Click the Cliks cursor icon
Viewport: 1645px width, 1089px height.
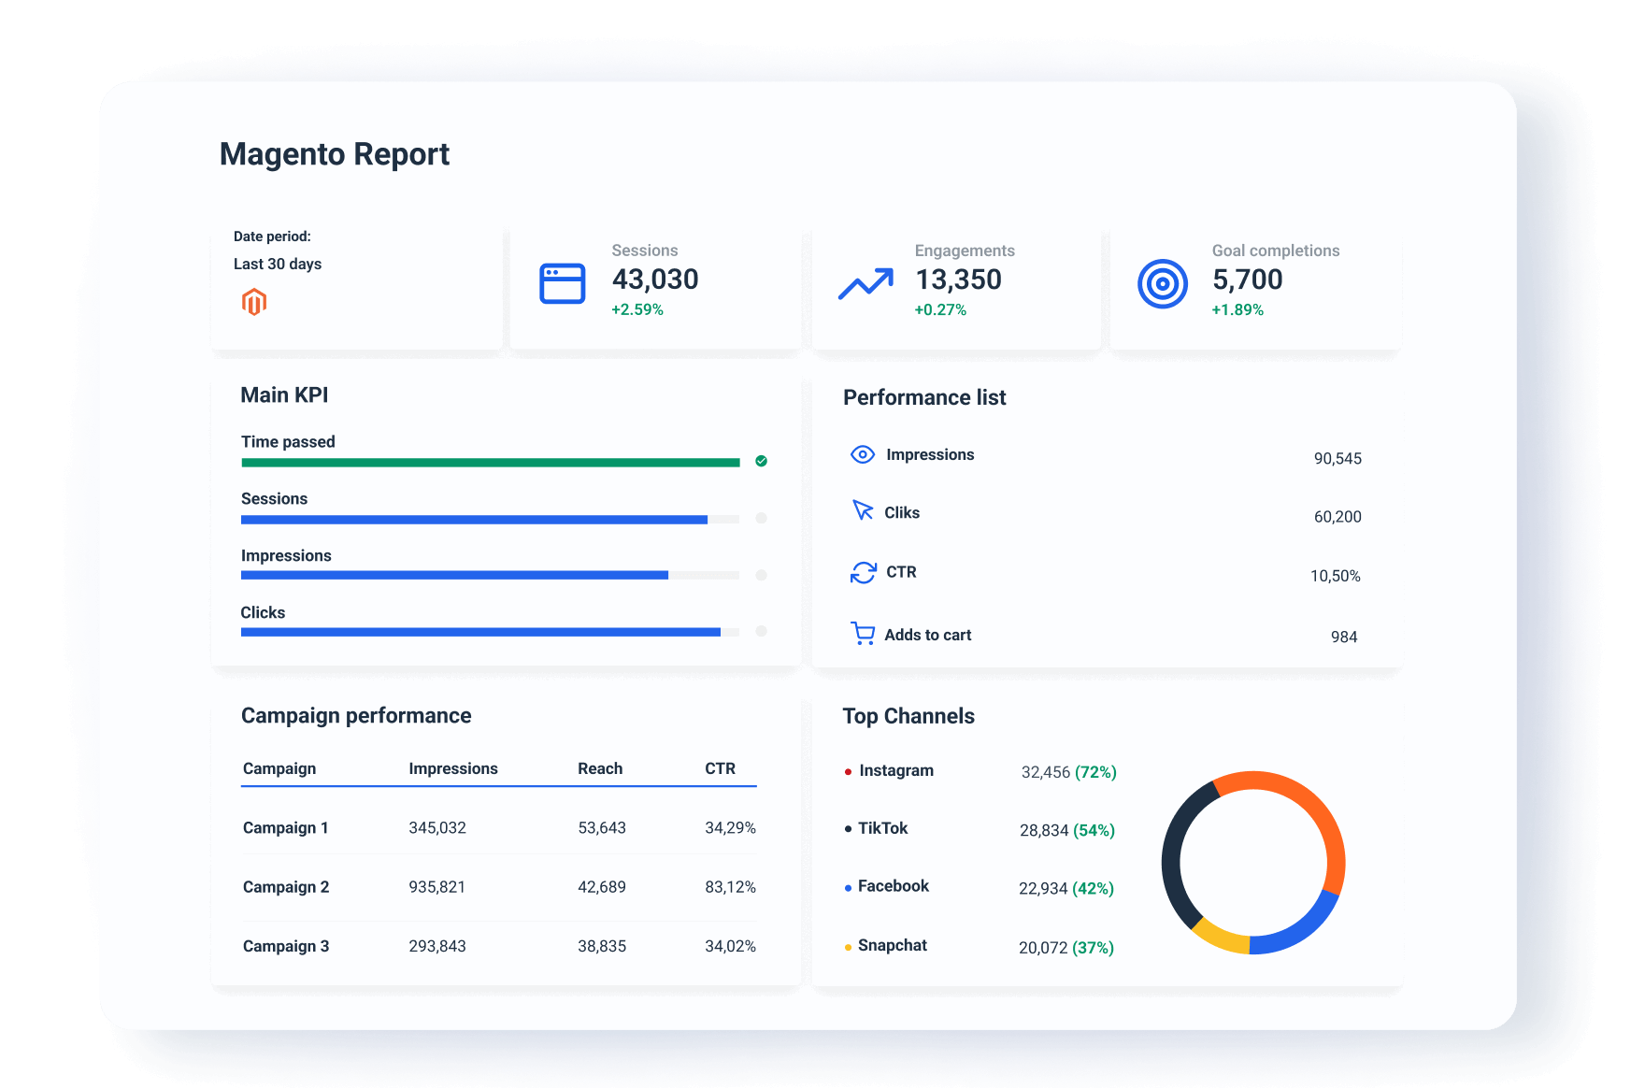pos(861,511)
